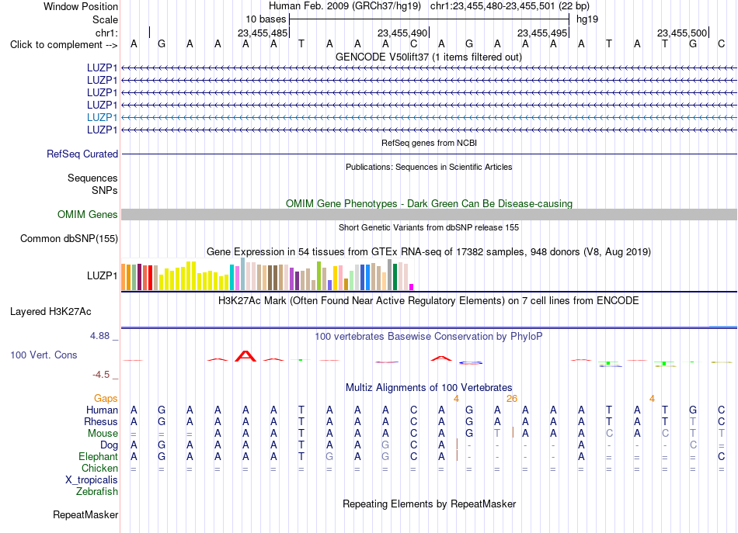Select the Mouse alignment row label

click(103, 434)
